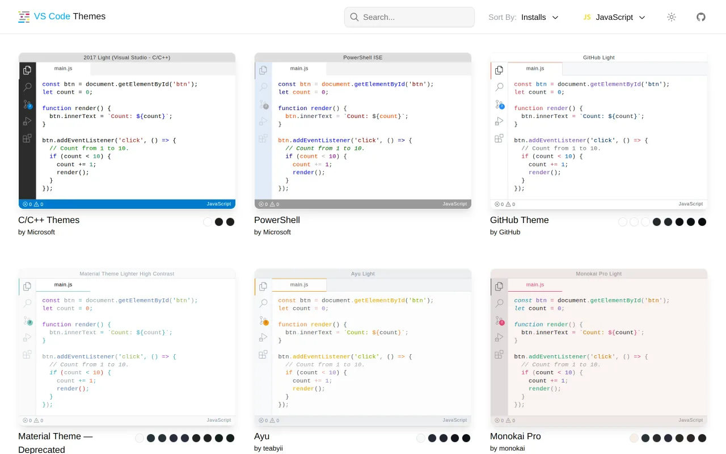The height and width of the screenshot is (454, 726).
Task: Open the GitHub Theme title link
Action: (x=520, y=220)
